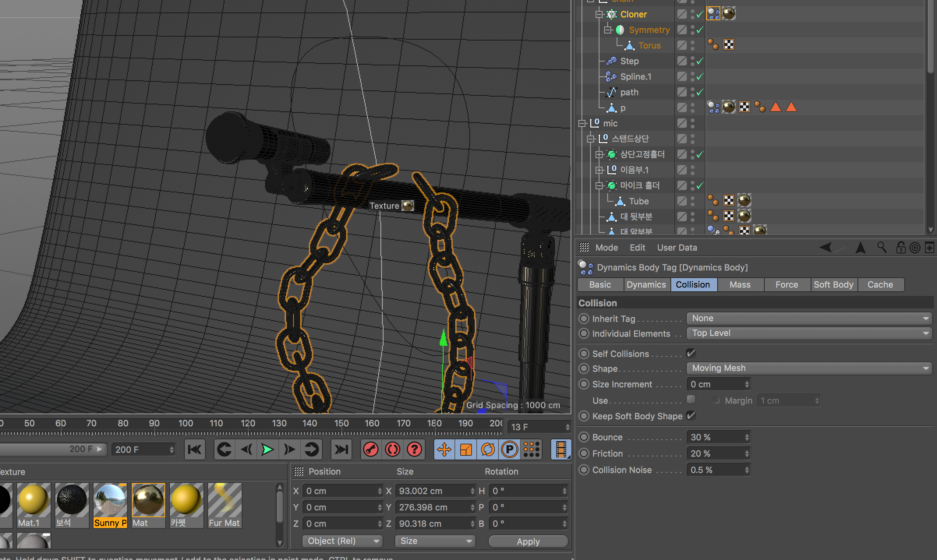Screen dimensions: 937x560
Task: Switch to the Soft Body tab
Action: point(833,285)
